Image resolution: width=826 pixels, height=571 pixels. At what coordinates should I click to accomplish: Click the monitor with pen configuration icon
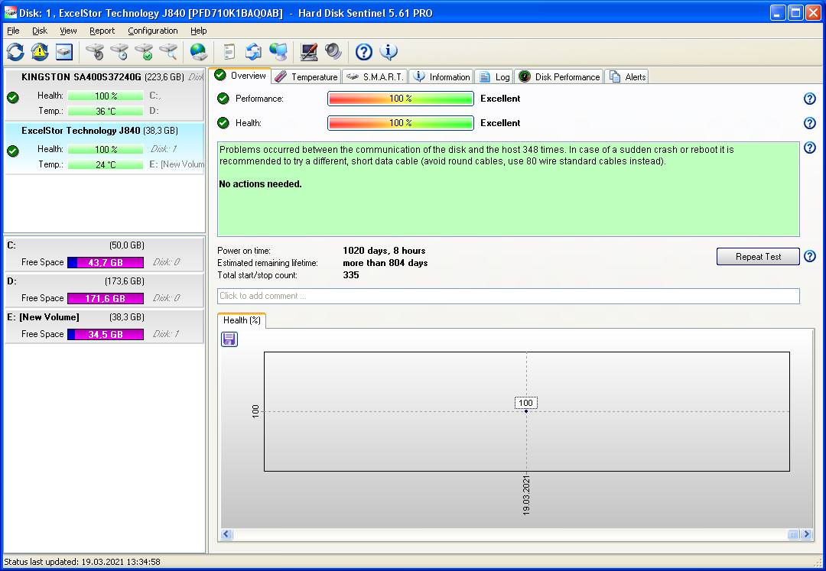(309, 51)
